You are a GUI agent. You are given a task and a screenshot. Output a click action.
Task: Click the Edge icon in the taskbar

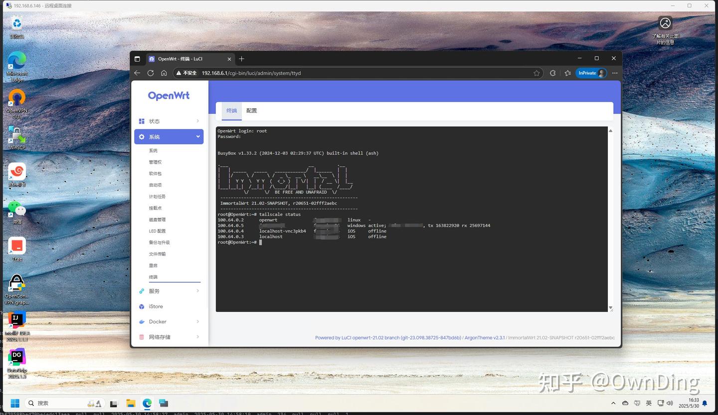click(x=147, y=403)
